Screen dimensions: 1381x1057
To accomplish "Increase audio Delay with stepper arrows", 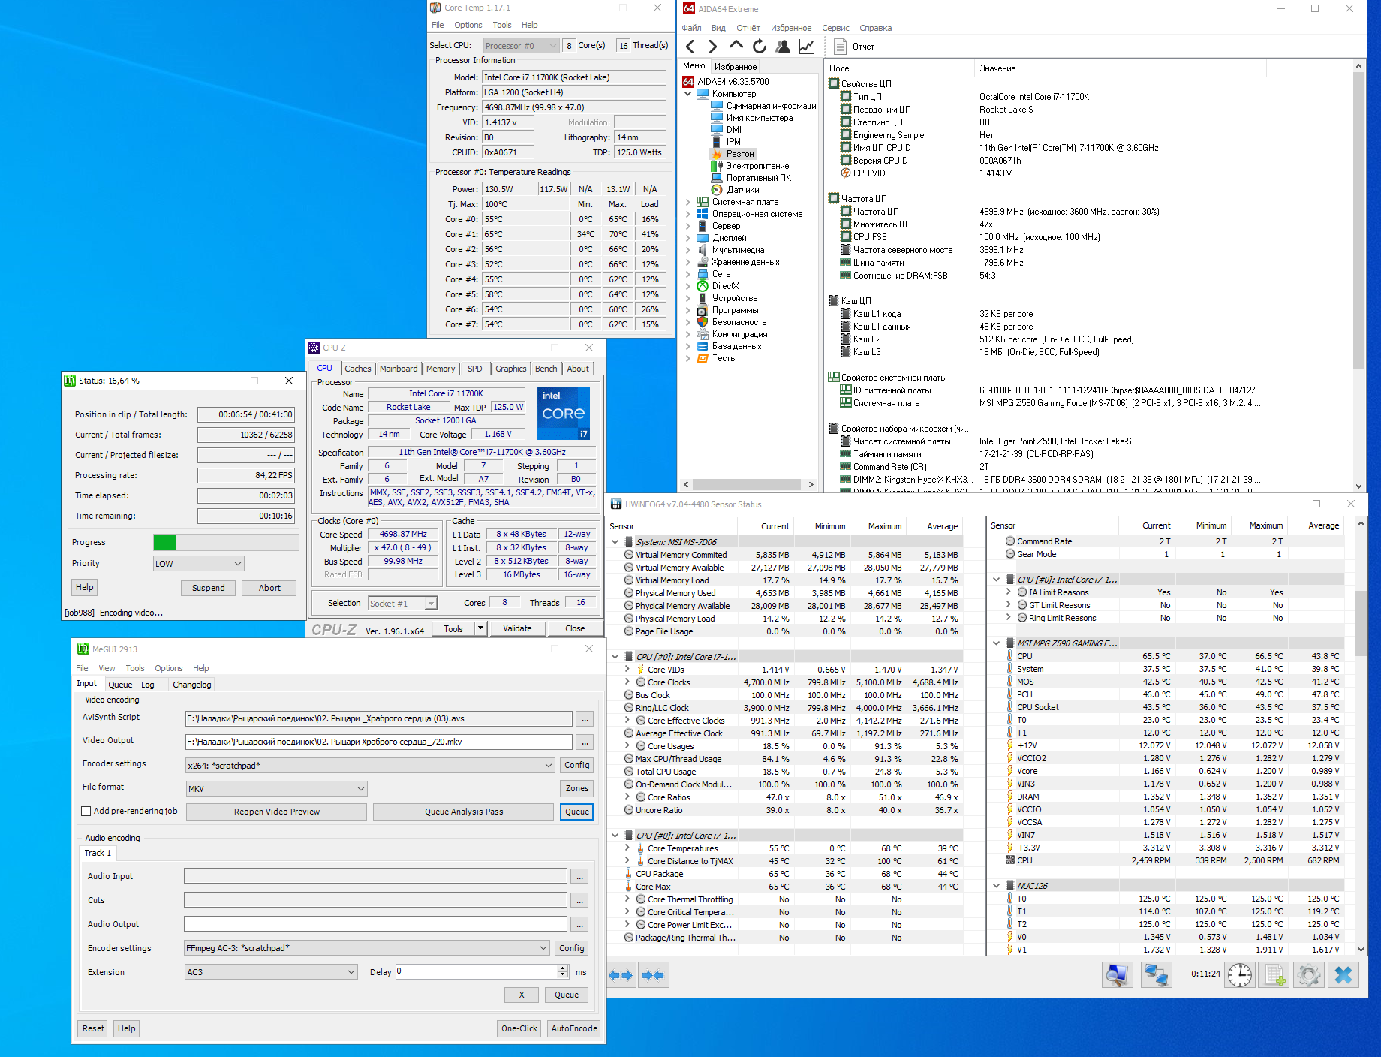I will click(x=563, y=968).
